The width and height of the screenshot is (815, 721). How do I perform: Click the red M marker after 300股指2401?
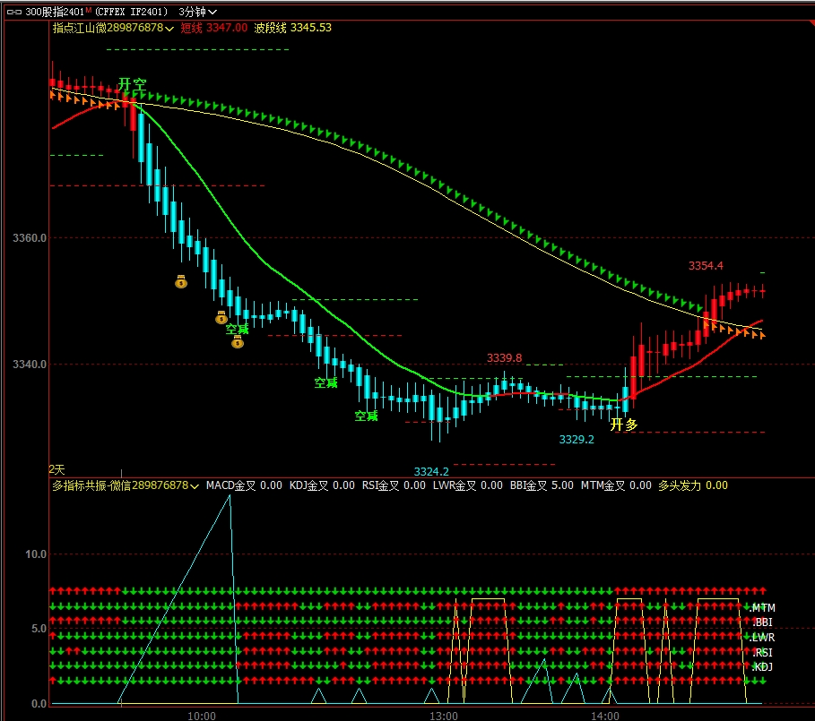(x=89, y=11)
